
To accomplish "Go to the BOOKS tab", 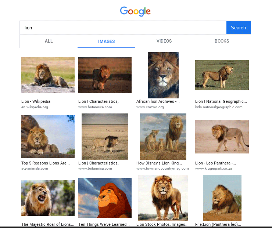I will pos(222,41).
